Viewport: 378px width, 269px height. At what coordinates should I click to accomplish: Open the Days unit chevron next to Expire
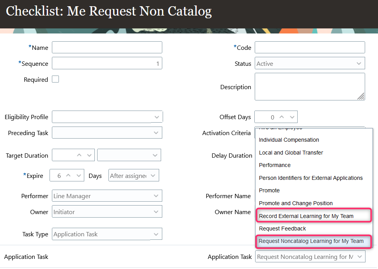pos(153,175)
